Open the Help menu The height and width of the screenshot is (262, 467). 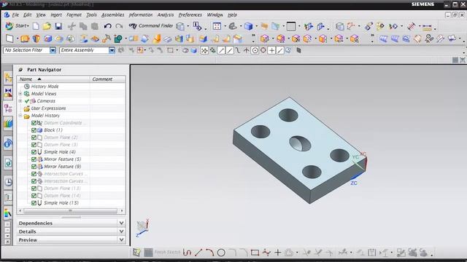click(x=232, y=15)
